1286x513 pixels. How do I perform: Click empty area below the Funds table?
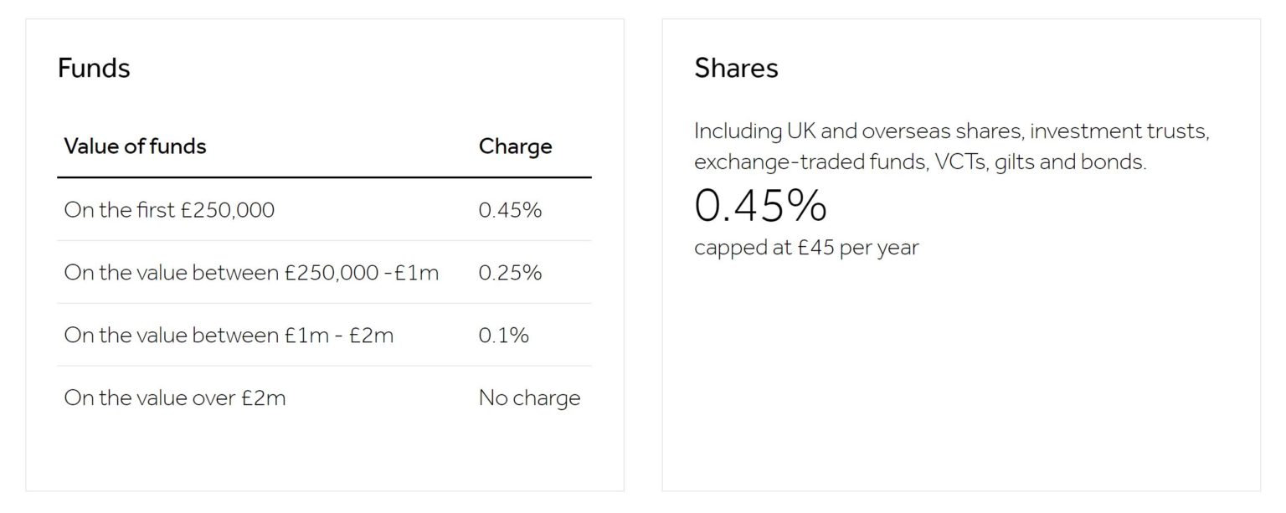tap(324, 459)
